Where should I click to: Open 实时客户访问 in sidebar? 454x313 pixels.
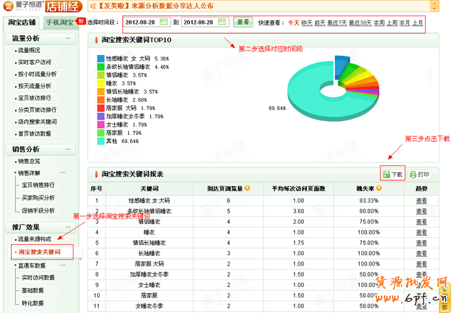click(34, 62)
